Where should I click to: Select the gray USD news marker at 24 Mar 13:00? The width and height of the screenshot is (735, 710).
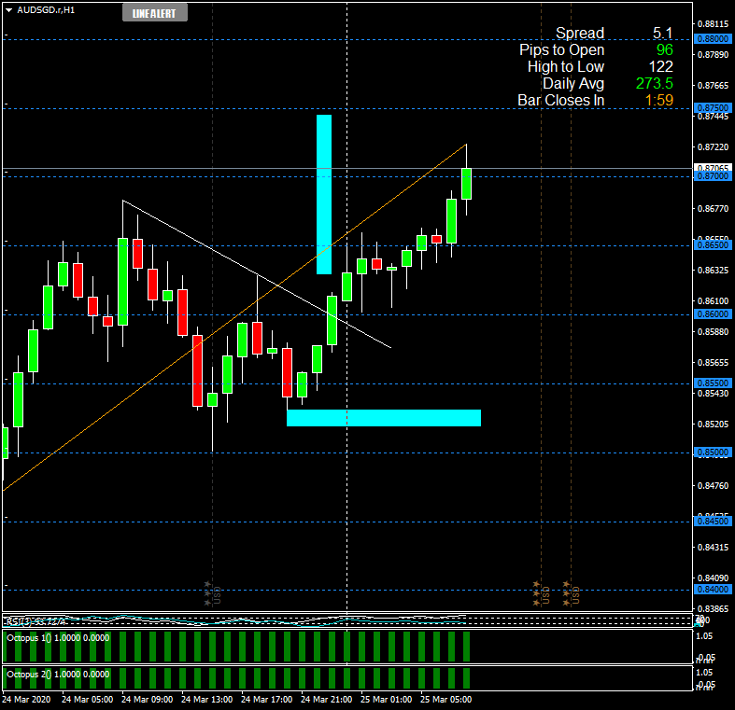pos(212,593)
